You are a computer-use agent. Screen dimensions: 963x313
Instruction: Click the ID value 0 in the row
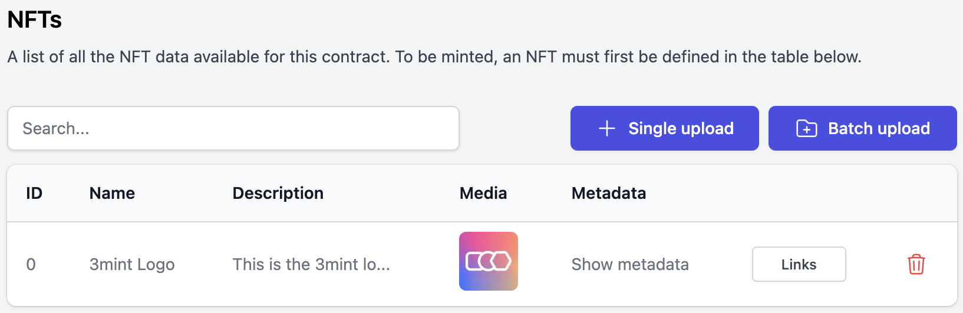point(31,264)
